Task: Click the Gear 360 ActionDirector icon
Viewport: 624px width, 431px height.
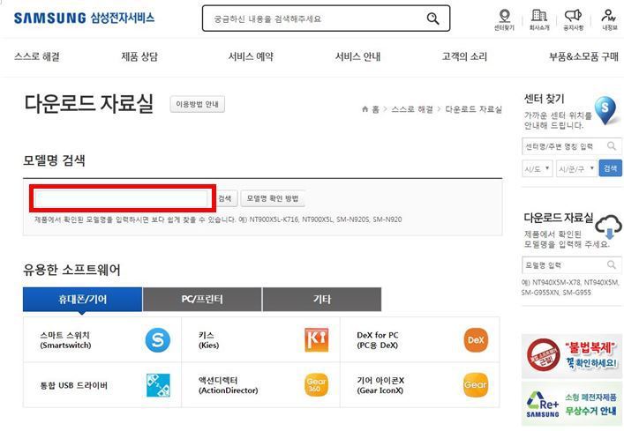Action: click(x=316, y=385)
